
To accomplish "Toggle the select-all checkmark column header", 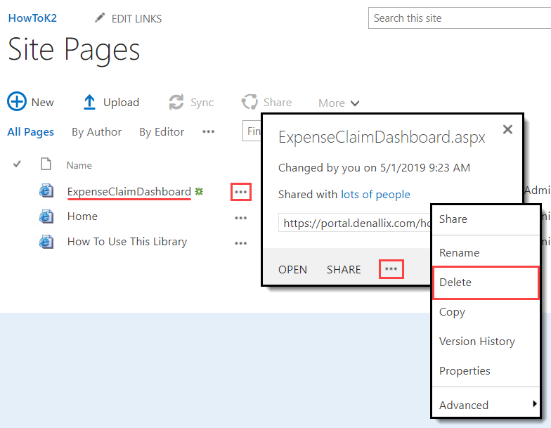I will pyautogui.click(x=17, y=164).
